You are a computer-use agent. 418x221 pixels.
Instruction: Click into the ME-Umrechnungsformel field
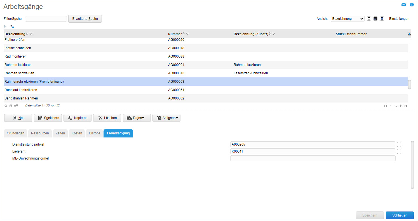coord(313,158)
